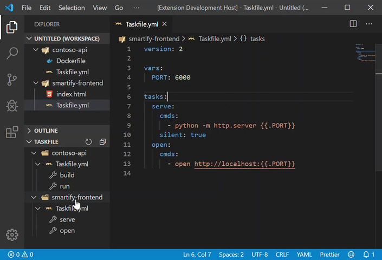Place cursor on PORT: 6000 line
This screenshot has height=260, width=382.
pos(171,77)
